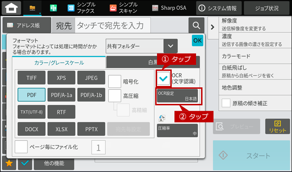
Task: Tap the destination input field タッチで宛先を入力
Action: 112,25
